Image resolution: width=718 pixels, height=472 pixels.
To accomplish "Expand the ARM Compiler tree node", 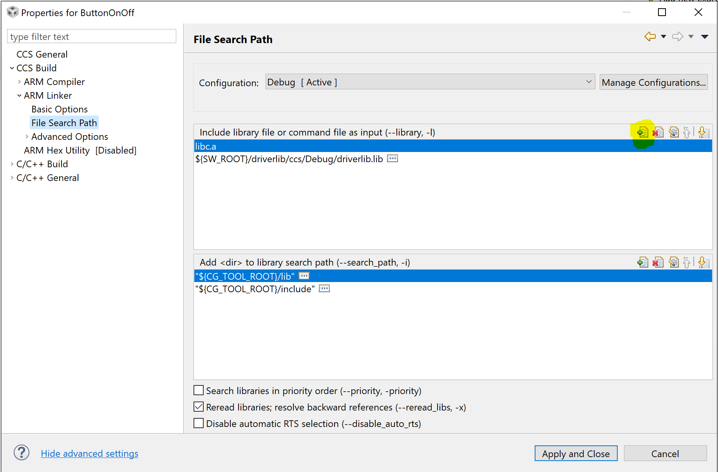I will click(19, 82).
